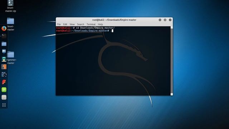Open the Terminal dock icon

coord(4,36)
